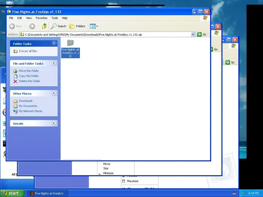
Task: Click the zip icon in the address bar
Action: click(x=22, y=35)
